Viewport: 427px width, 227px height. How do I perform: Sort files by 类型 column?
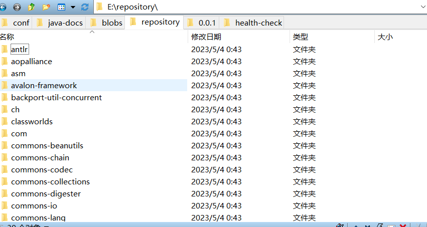(x=301, y=37)
